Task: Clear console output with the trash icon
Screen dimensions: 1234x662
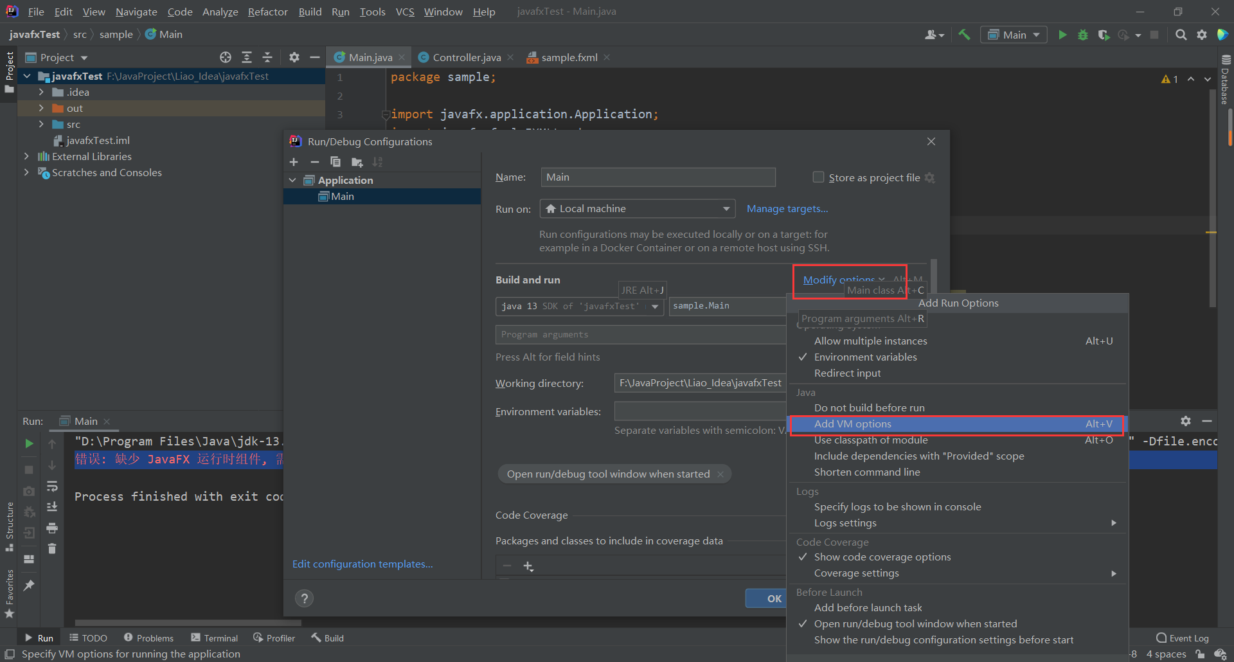Action: click(x=52, y=548)
